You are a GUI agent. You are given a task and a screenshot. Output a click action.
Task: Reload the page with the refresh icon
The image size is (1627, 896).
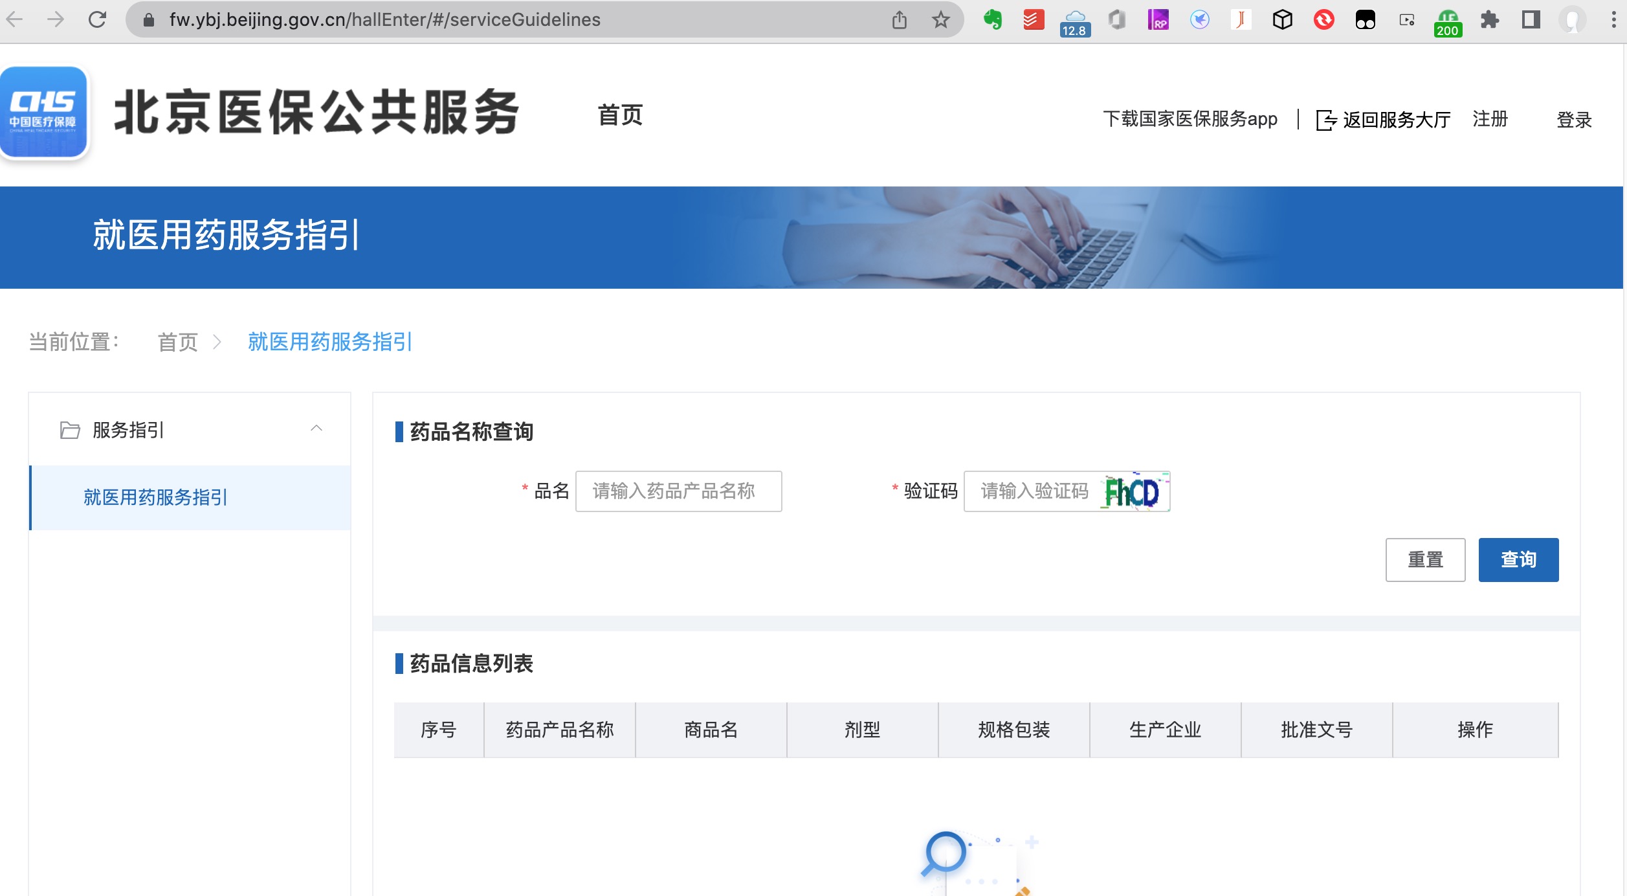pyautogui.click(x=97, y=19)
